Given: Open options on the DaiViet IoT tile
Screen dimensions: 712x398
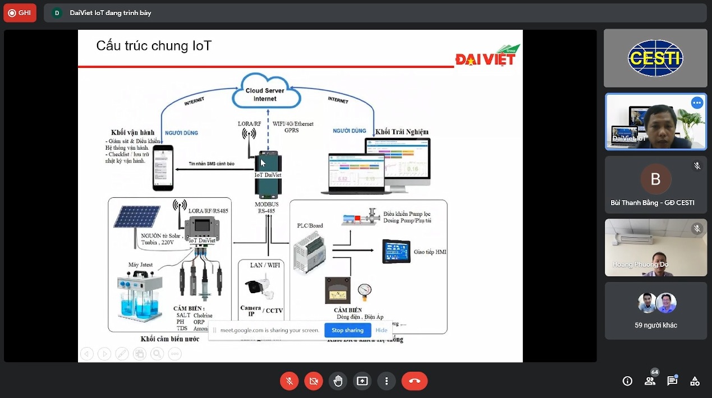Looking at the screenshot, I should click(x=697, y=103).
